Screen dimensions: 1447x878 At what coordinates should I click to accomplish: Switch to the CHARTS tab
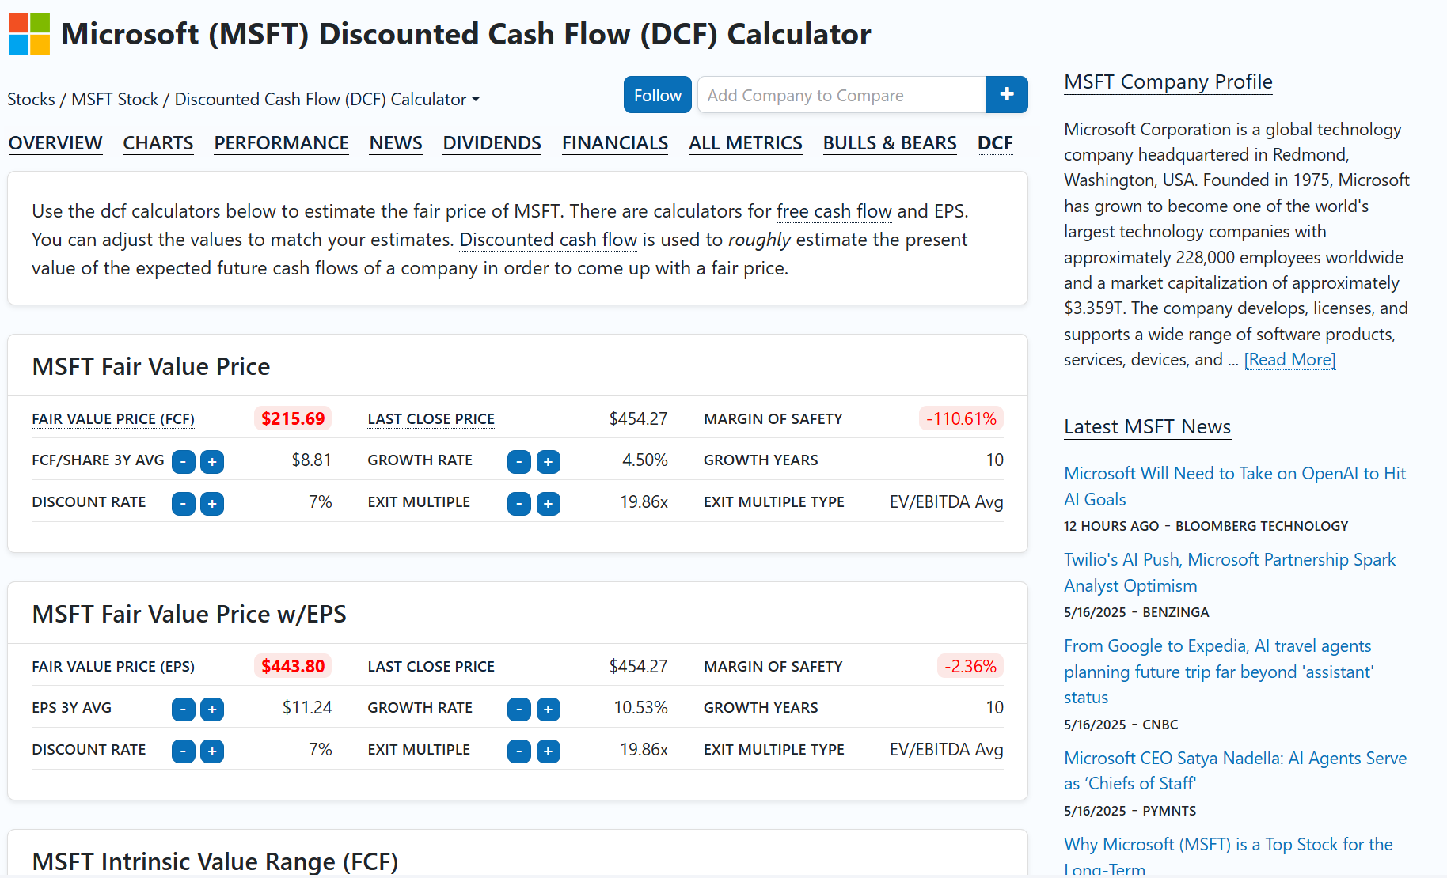(x=158, y=143)
